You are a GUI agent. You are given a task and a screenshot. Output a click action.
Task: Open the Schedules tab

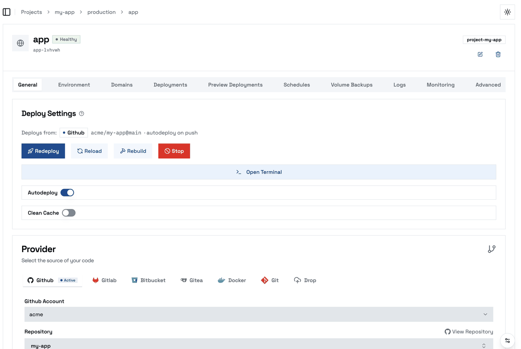[297, 85]
